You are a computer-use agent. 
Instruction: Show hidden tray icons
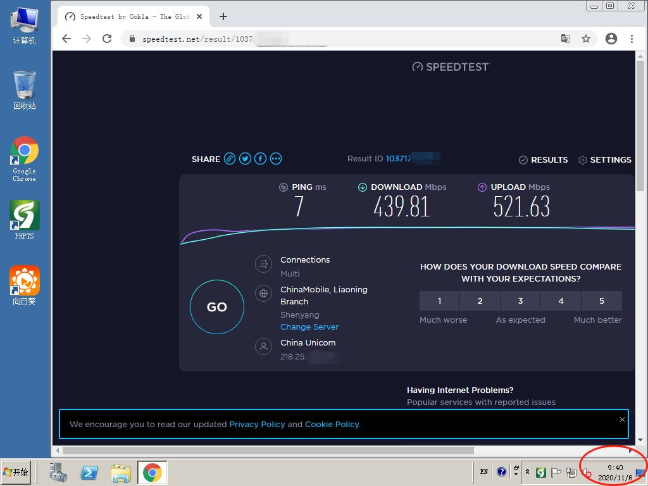pyautogui.click(x=527, y=471)
